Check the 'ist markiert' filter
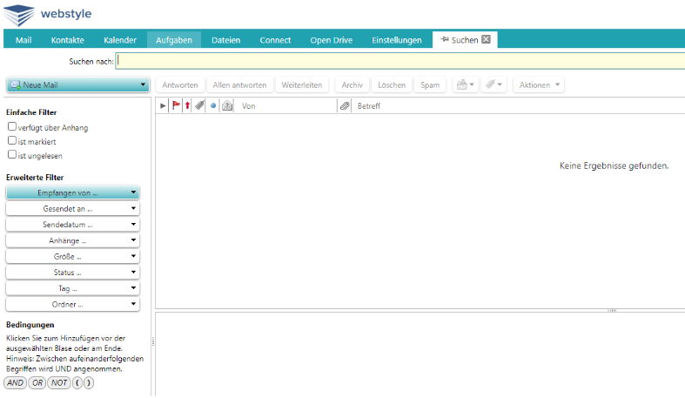Screen dimensions: 685x398 (x=12, y=141)
